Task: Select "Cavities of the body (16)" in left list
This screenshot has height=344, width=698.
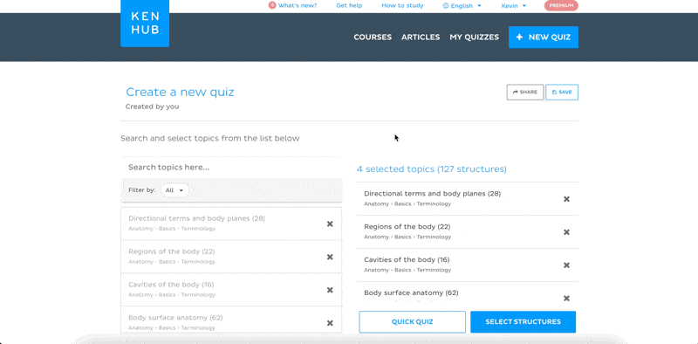Action: click(x=171, y=285)
